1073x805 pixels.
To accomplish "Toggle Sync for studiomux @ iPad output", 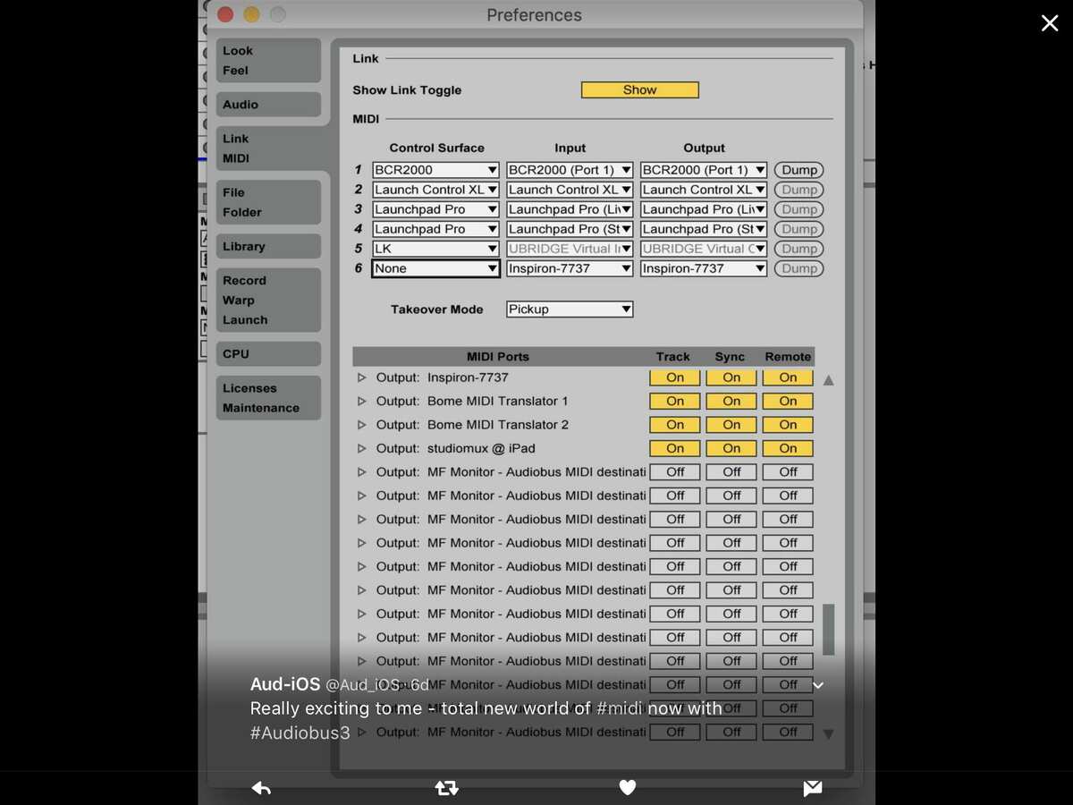I will pos(731,449).
